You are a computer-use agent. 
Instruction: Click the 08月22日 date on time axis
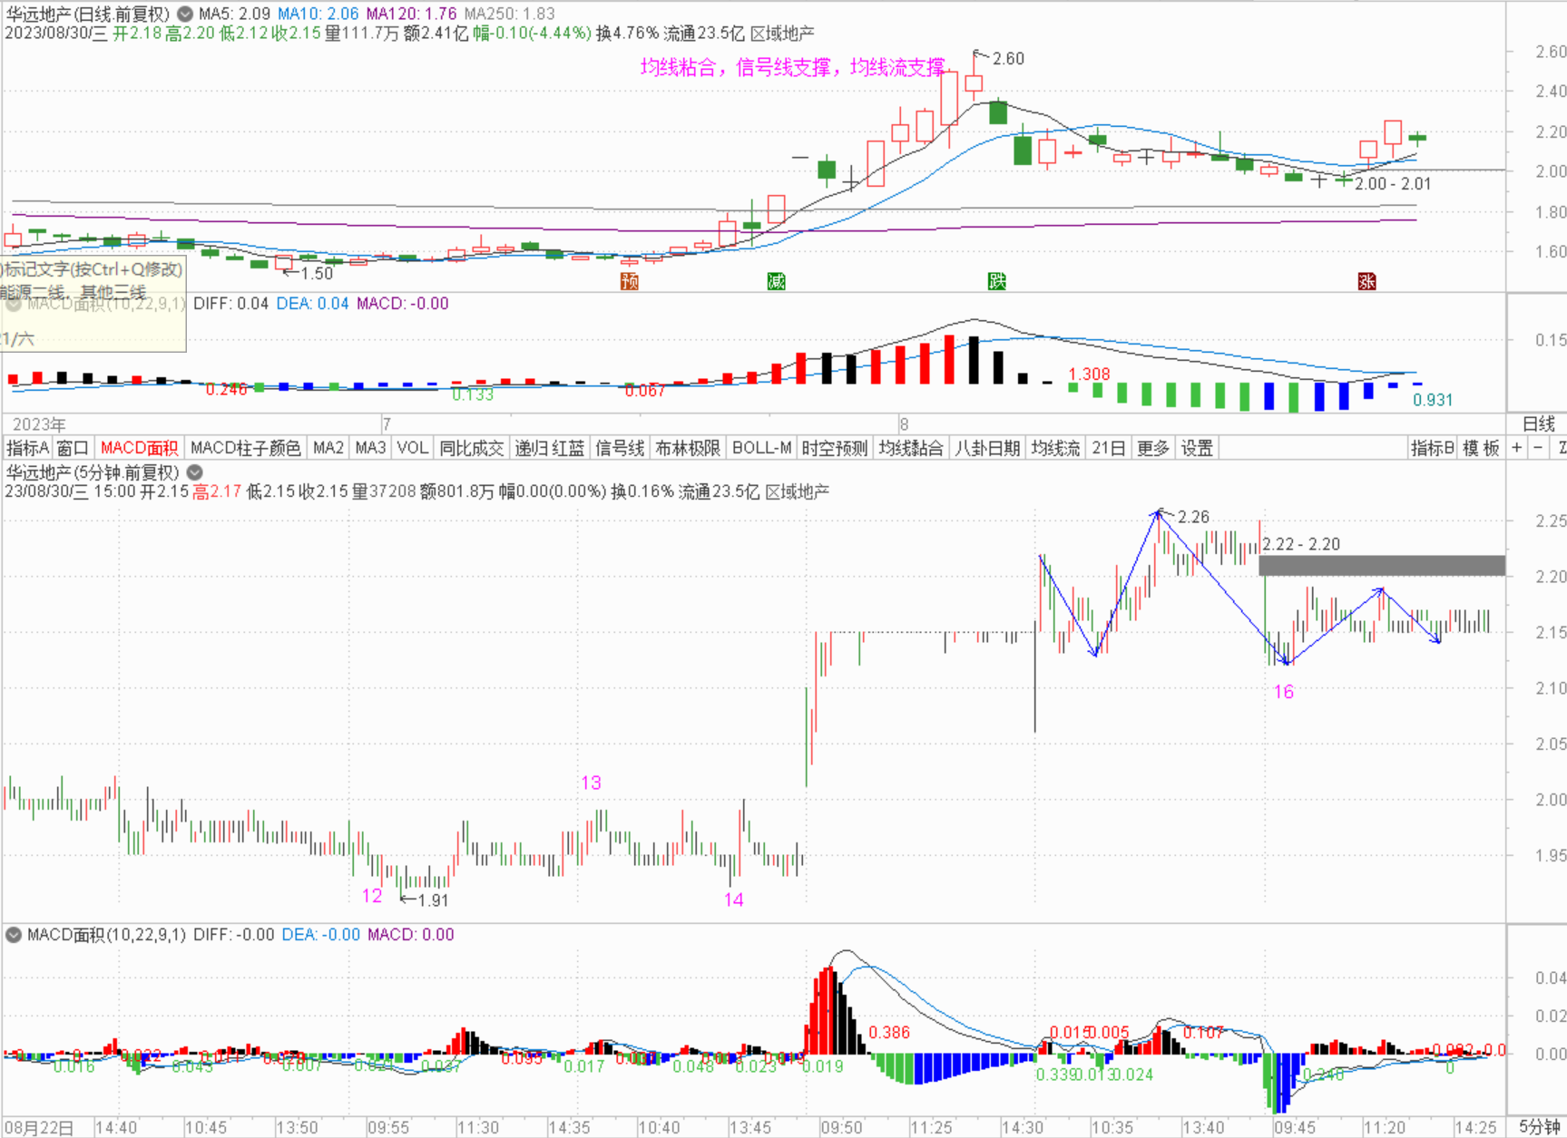pyautogui.click(x=38, y=1128)
